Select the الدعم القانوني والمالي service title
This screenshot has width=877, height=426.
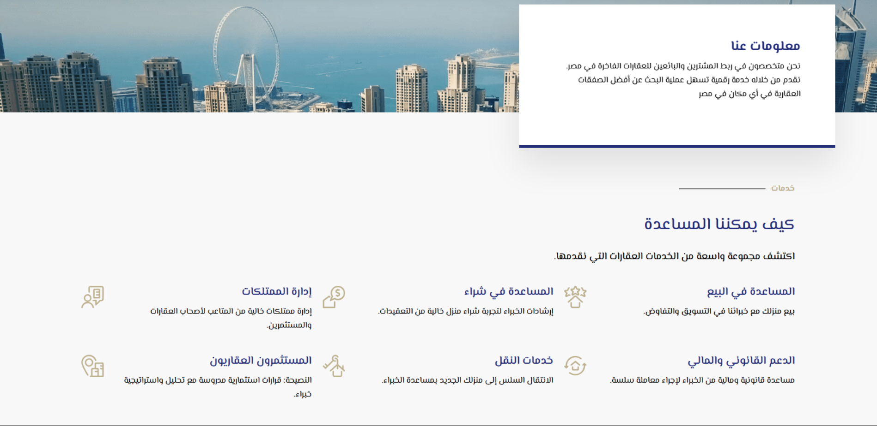pos(741,361)
